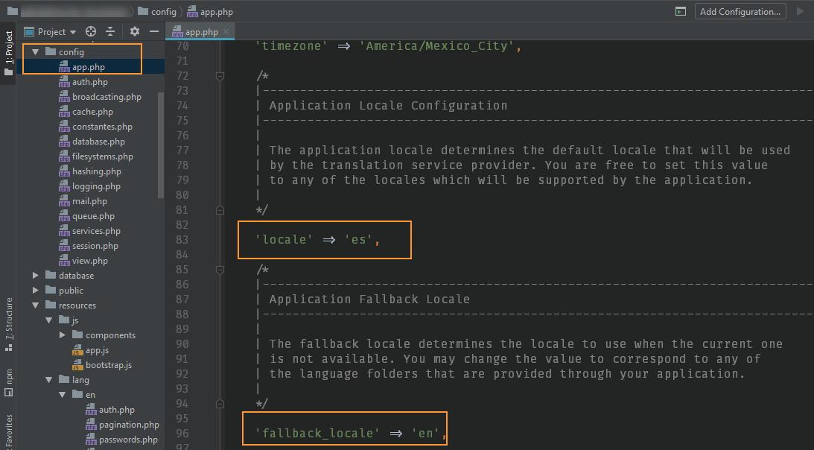The width and height of the screenshot is (814, 450).
Task: Click the config breadcrumb in navigation bar
Action: (163, 11)
